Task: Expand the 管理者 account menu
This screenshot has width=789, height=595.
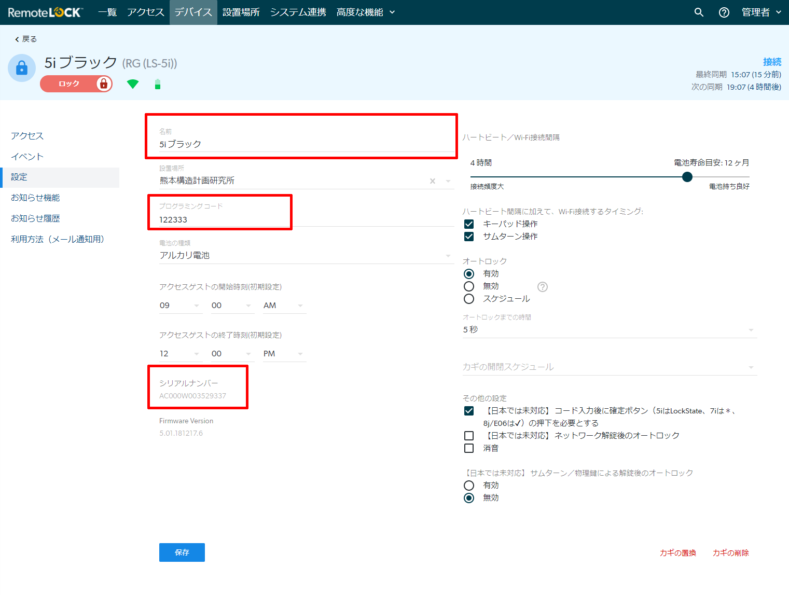Action: click(761, 12)
